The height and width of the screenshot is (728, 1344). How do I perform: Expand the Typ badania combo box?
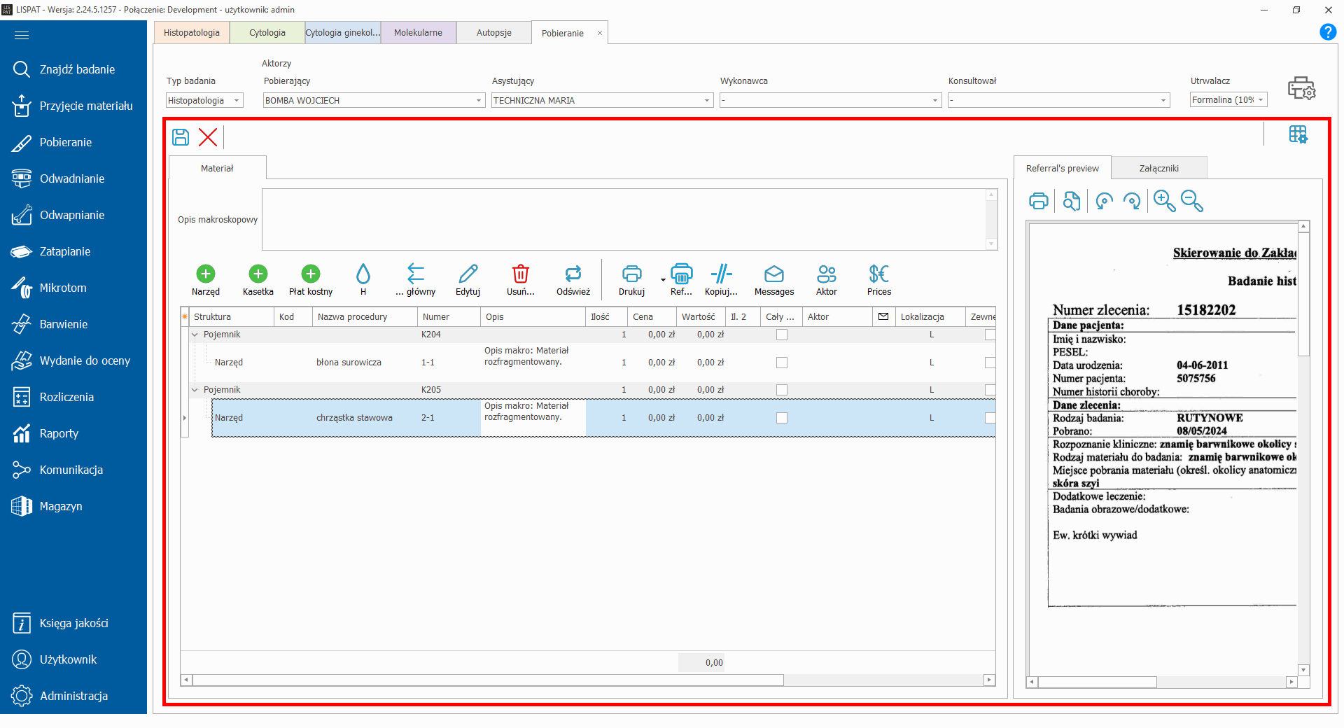click(x=237, y=101)
